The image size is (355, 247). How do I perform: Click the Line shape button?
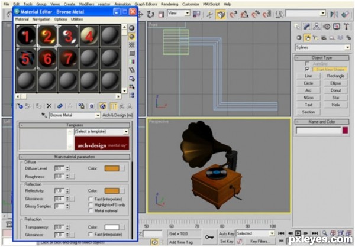pos(308,76)
